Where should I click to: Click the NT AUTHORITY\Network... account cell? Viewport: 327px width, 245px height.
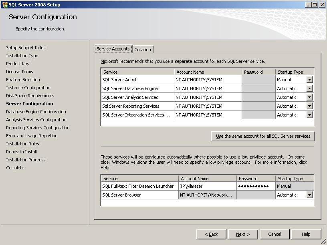pos(208,195)
